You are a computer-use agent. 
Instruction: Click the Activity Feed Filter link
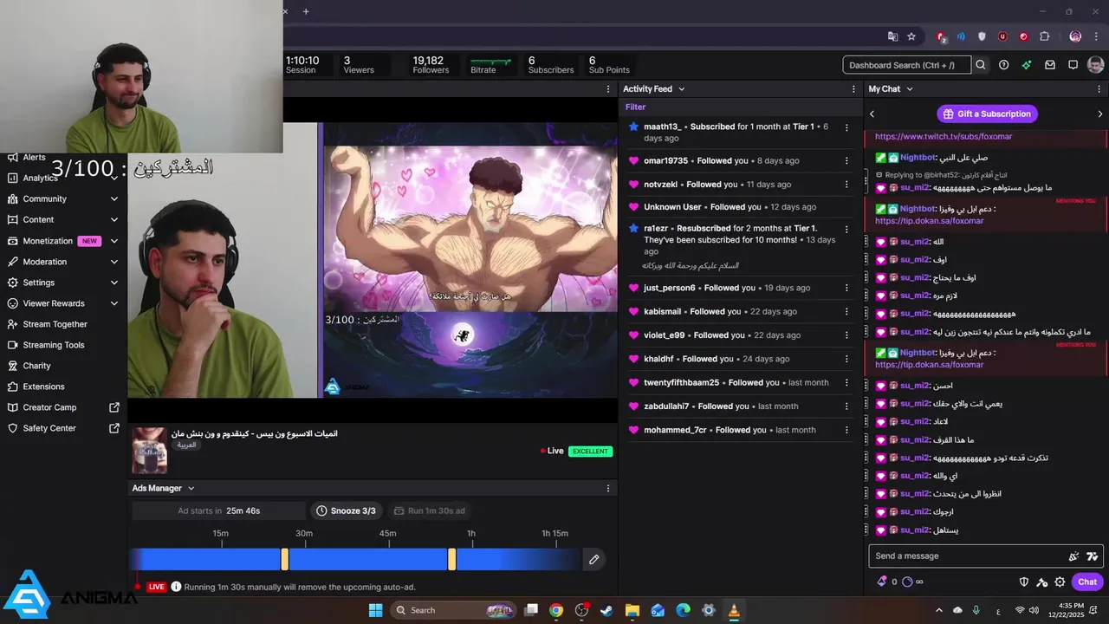[x=636, y=107]
